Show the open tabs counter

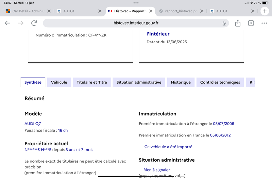click(x=251, y=23)
